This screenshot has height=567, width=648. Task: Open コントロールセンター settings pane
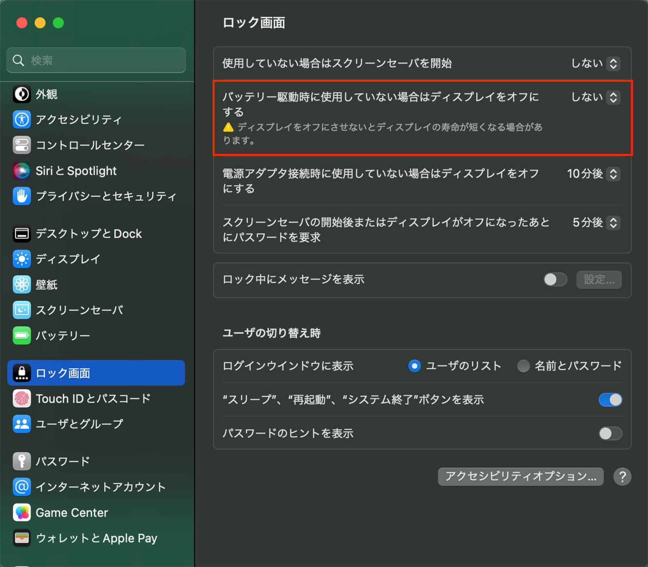[96, 145]
